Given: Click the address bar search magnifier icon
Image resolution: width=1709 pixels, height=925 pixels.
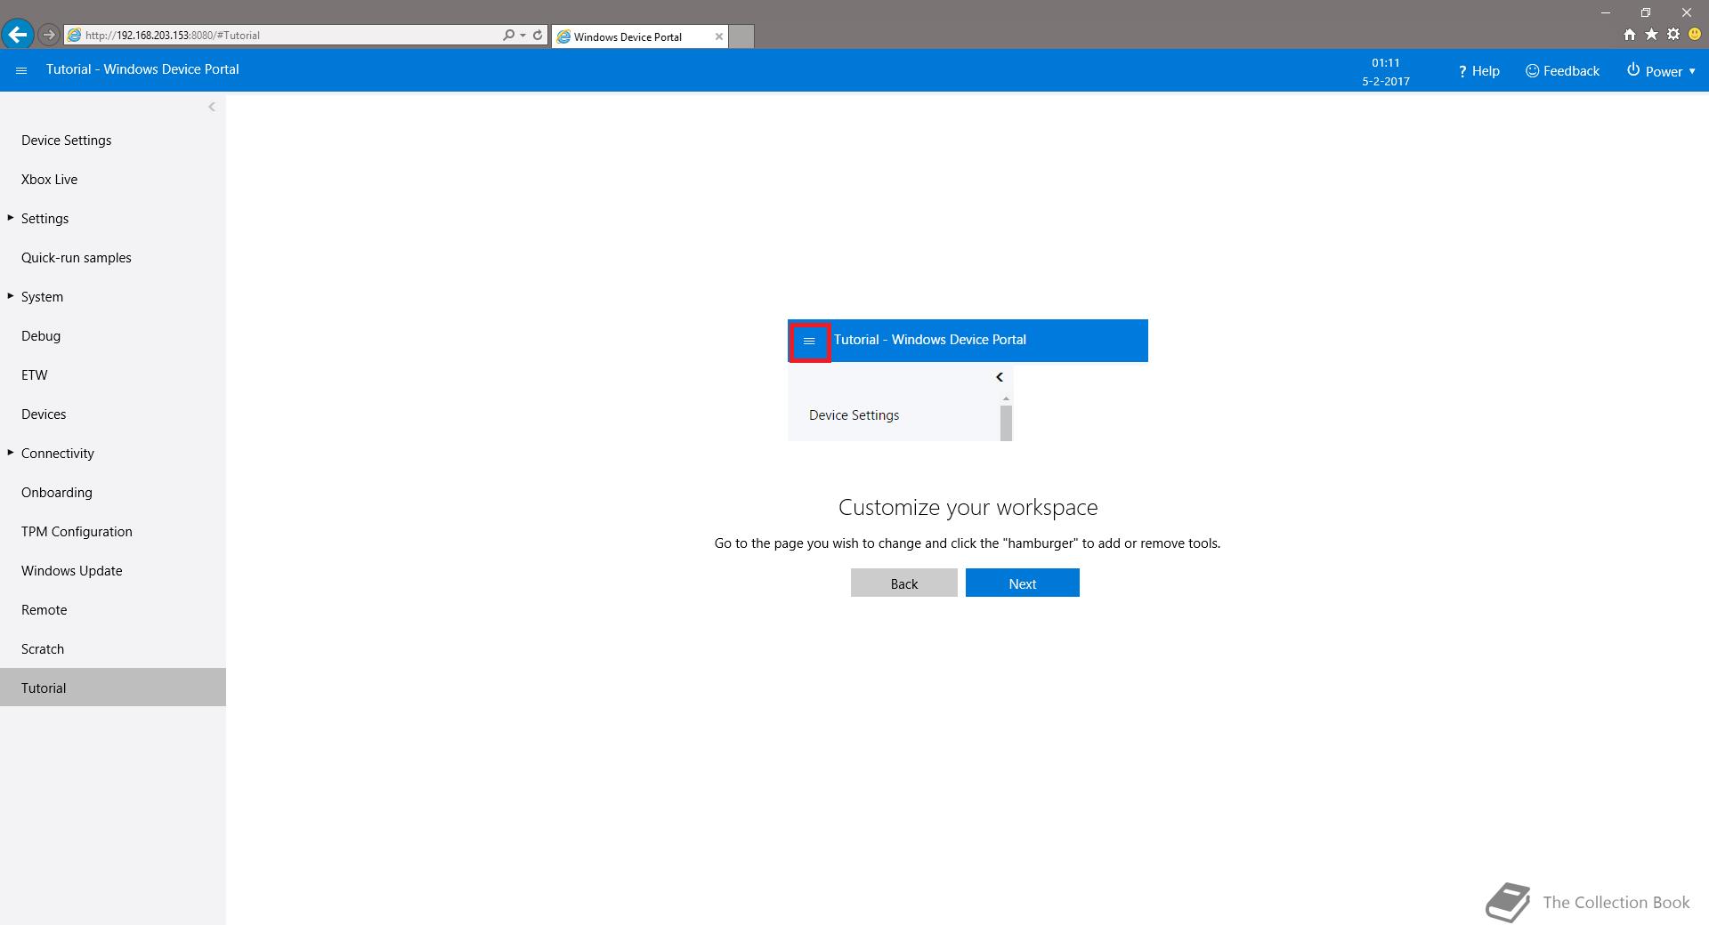Looking at the screenshot, I should [x=508, y=35].
